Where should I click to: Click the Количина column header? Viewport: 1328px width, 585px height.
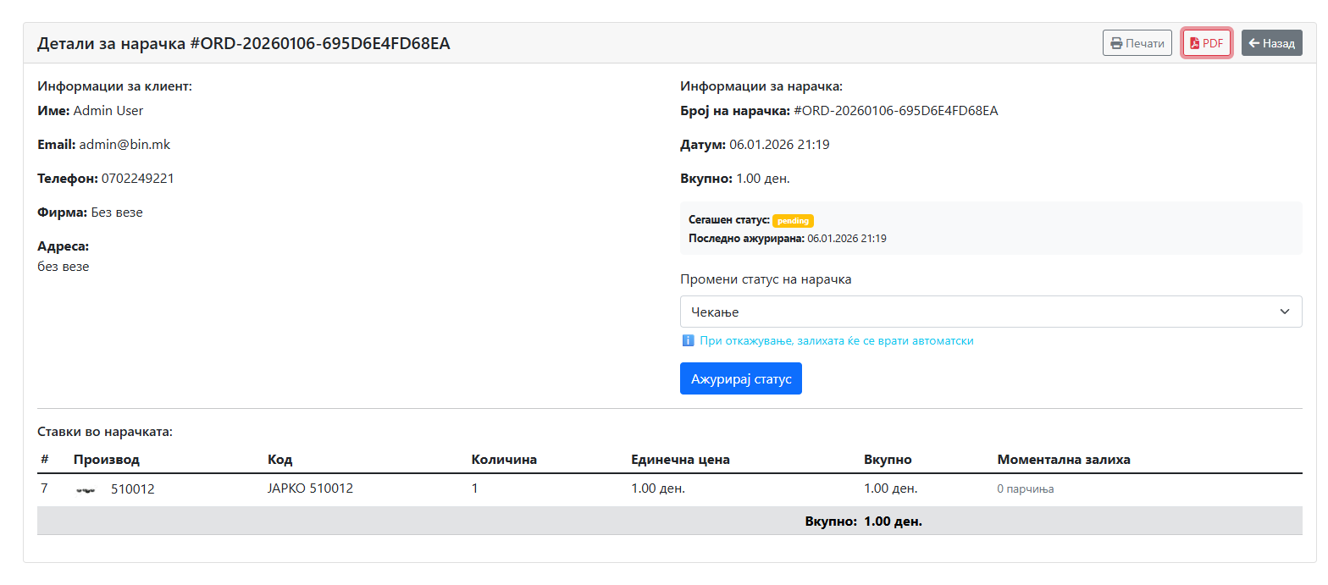[504, 460]
